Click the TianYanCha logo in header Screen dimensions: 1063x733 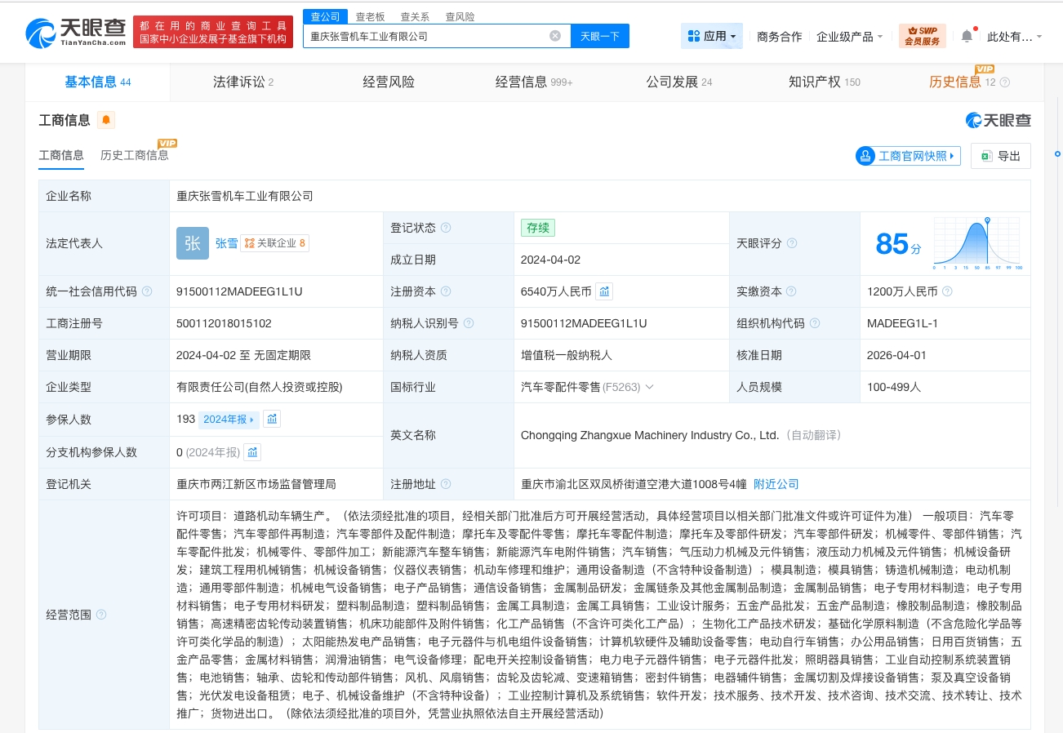(76, 33)
